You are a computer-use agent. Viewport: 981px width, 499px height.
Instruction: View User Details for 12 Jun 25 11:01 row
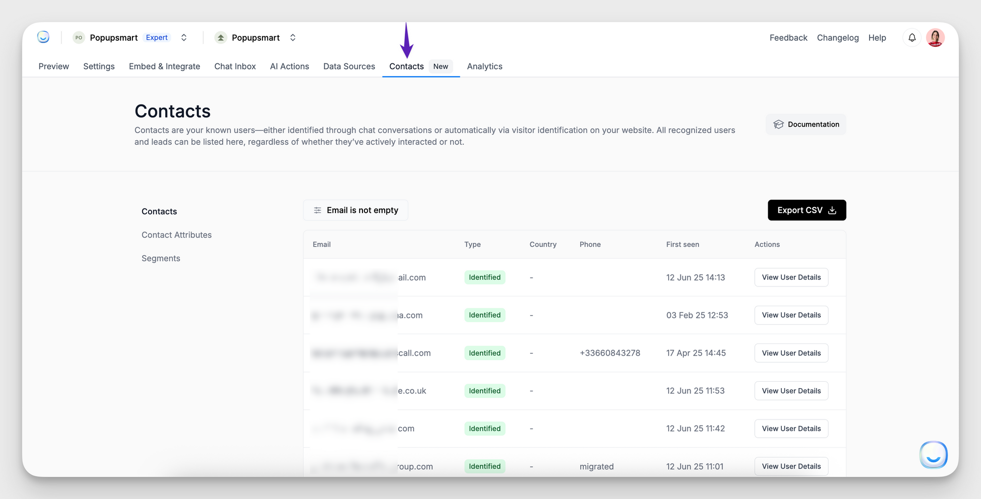791,466
